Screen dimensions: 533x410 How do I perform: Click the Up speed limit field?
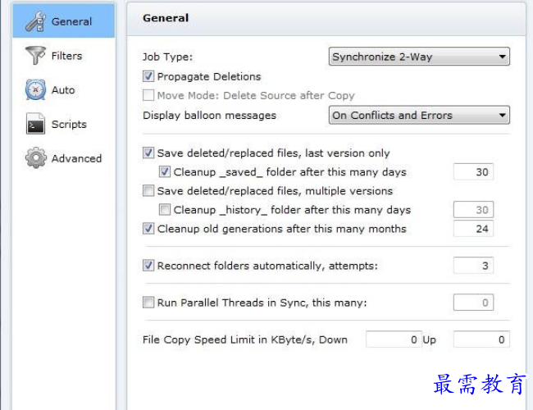click(481, 339)
